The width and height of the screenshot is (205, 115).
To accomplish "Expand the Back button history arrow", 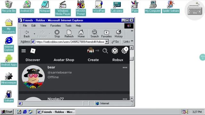I will click(x=34, y=34).
